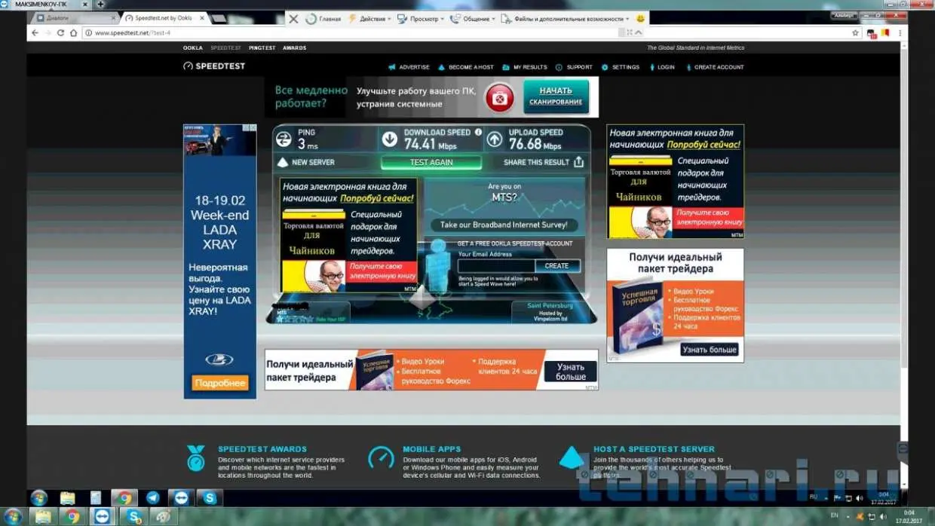Screen dimensions: 935x526
Task: Select the AWARDS top navigation item
Action: (294, 47)
